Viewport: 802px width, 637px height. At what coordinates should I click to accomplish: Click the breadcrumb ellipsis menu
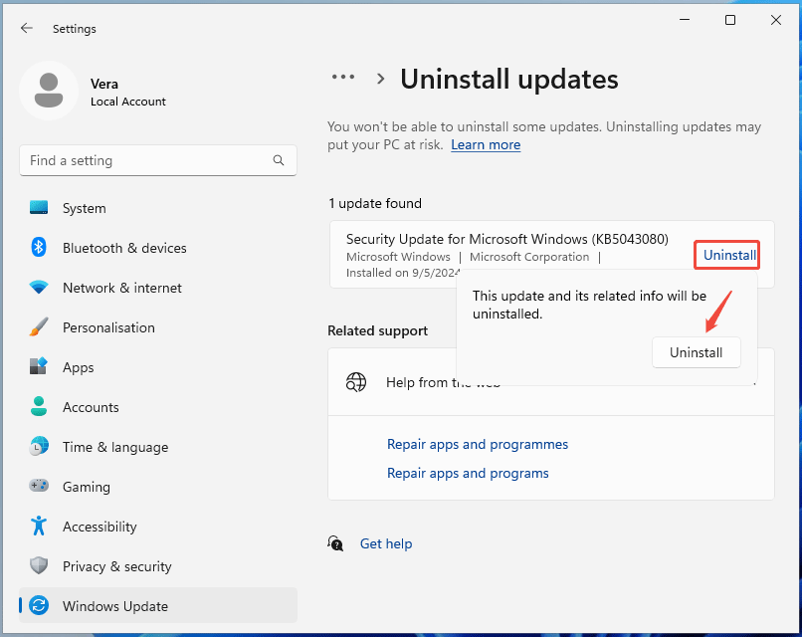click(343, 77)
